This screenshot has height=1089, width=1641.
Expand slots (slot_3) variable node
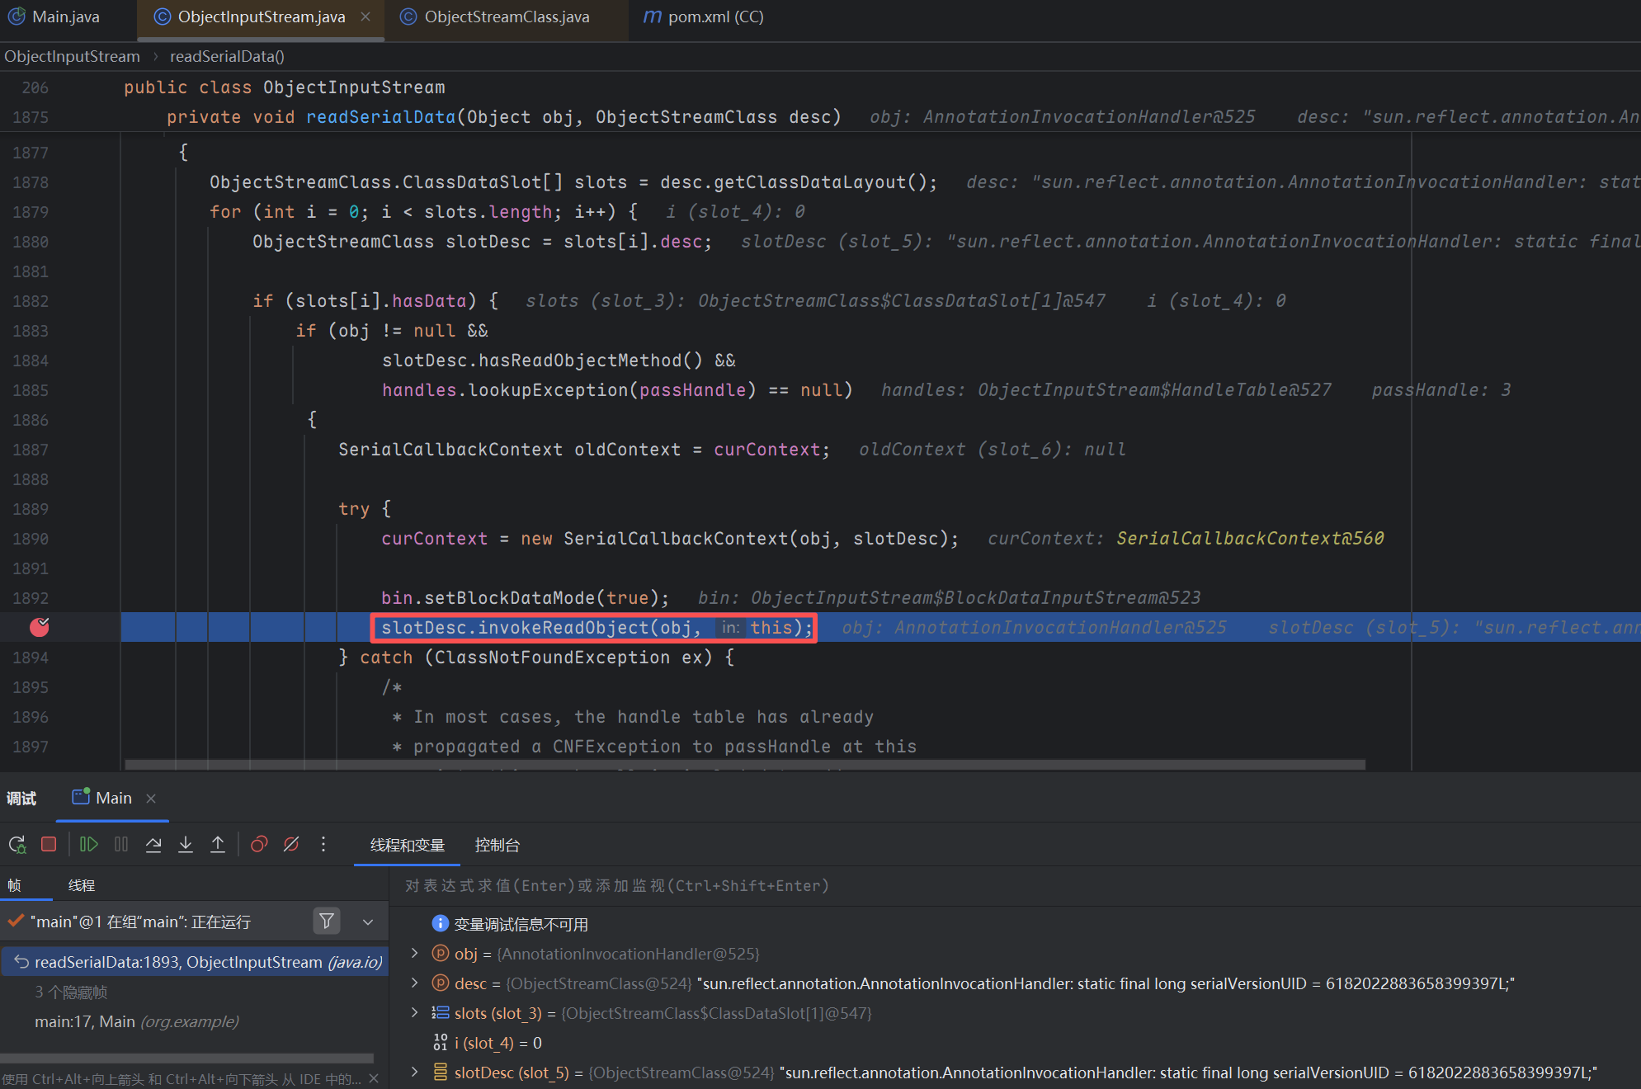coord(415,1012)
